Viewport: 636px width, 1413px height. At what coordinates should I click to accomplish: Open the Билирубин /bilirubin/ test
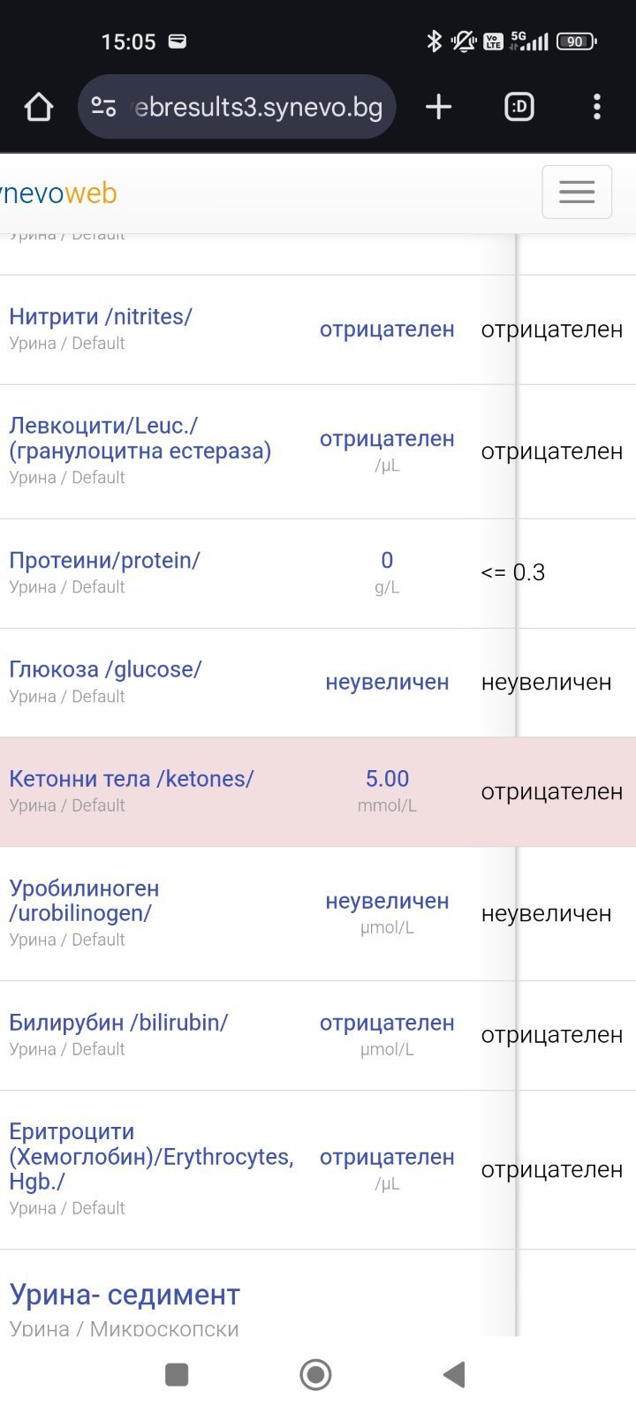pos(118,1023)
